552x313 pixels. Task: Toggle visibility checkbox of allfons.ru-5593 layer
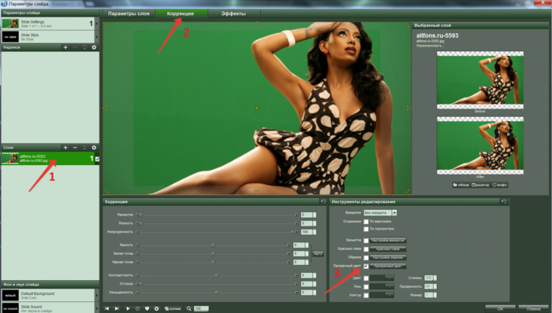click(97, 159)
